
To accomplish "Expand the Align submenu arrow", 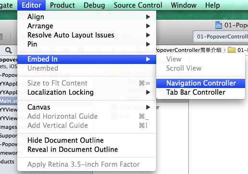I will click(148, 17).
